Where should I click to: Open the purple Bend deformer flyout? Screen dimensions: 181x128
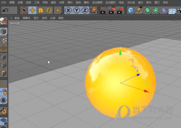(x=164, y=10)
